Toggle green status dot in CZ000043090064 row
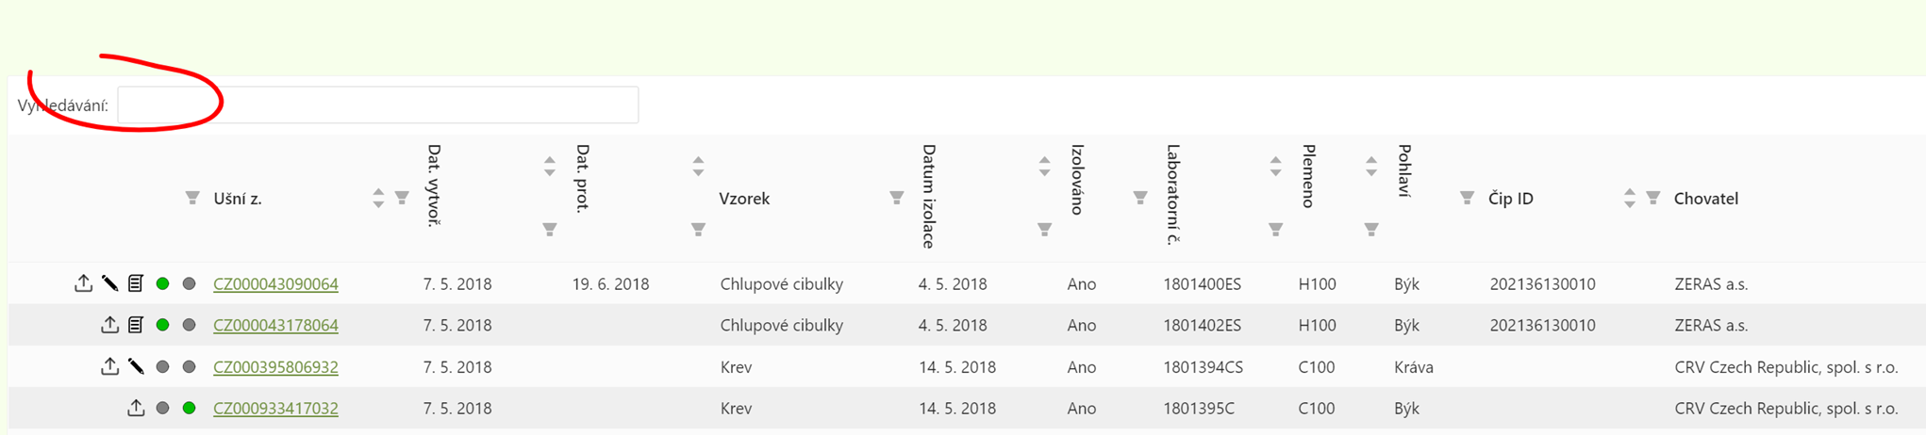The width and height of the screenshot is (1926, 435). click(x=162, y=283)
